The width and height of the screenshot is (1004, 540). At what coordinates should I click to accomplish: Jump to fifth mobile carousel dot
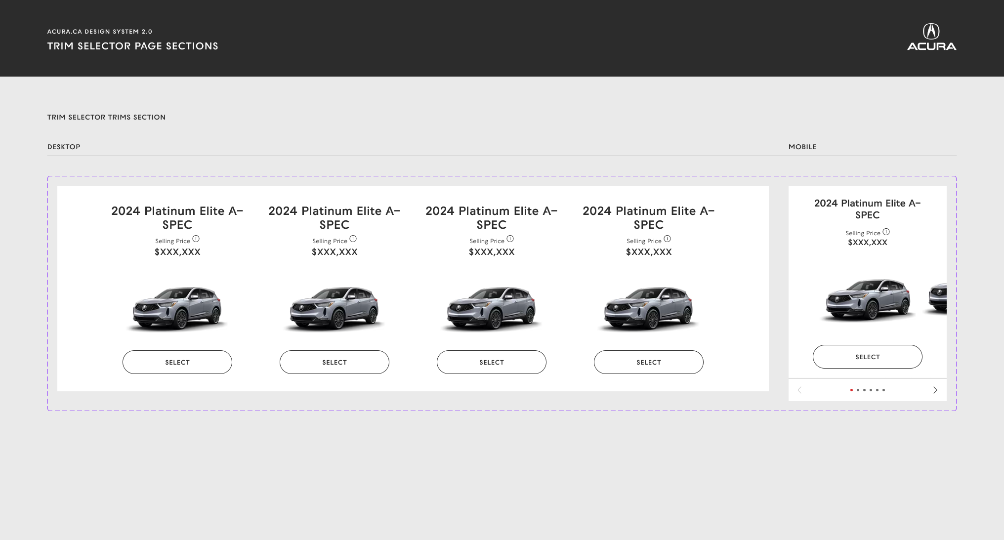pyautogui.click(x=877, y=390)
